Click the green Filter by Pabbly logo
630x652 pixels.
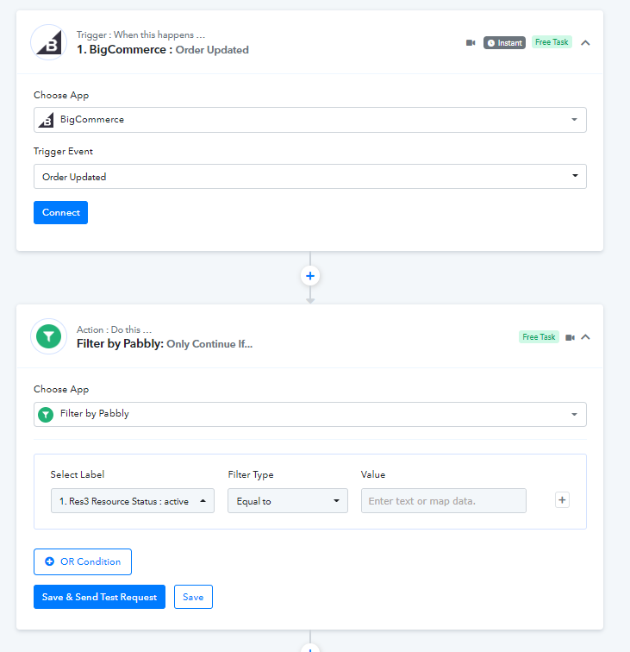(x=49, y=336)
